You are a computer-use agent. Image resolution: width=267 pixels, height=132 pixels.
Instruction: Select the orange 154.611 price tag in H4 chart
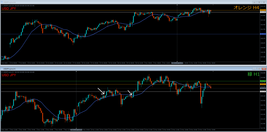(263, 10)
